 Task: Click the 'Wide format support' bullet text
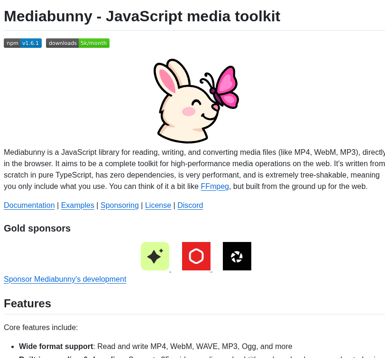56,347
